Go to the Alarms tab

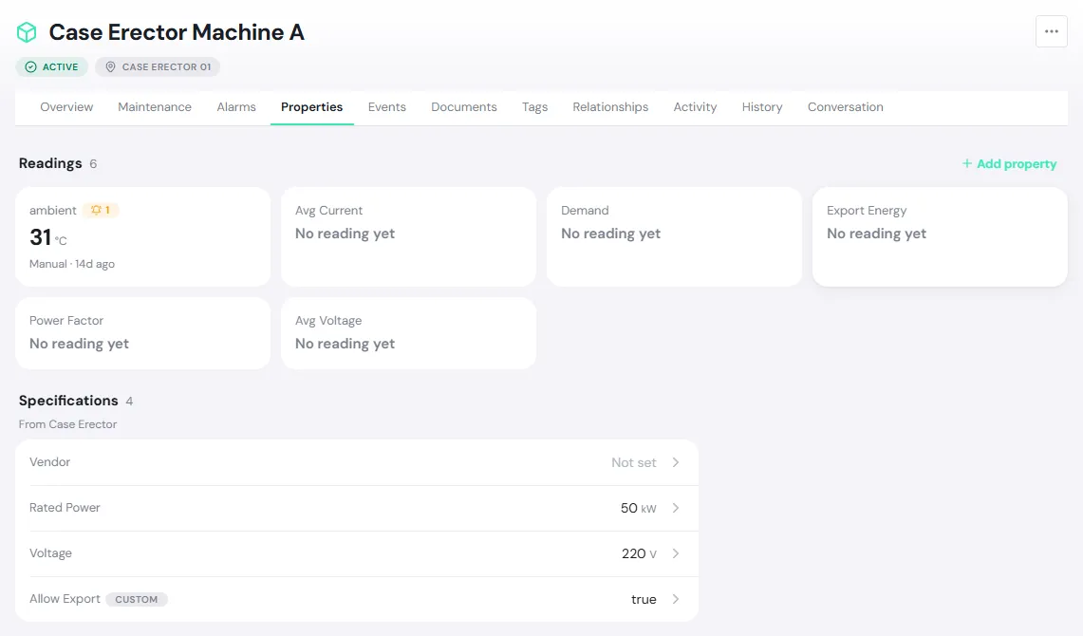click(236, 107)
